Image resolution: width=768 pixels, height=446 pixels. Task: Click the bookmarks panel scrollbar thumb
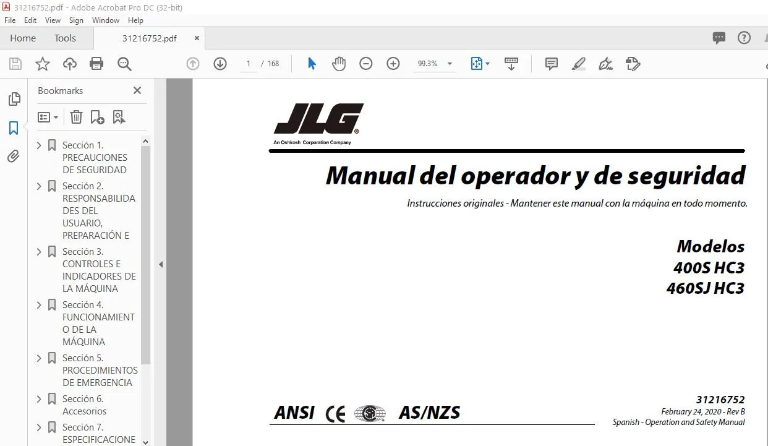pos(146,255)
